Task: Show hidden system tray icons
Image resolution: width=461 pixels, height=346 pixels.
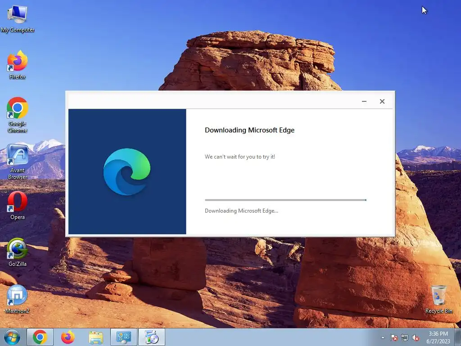Action: pyautogui.click(x=383, y=337)
